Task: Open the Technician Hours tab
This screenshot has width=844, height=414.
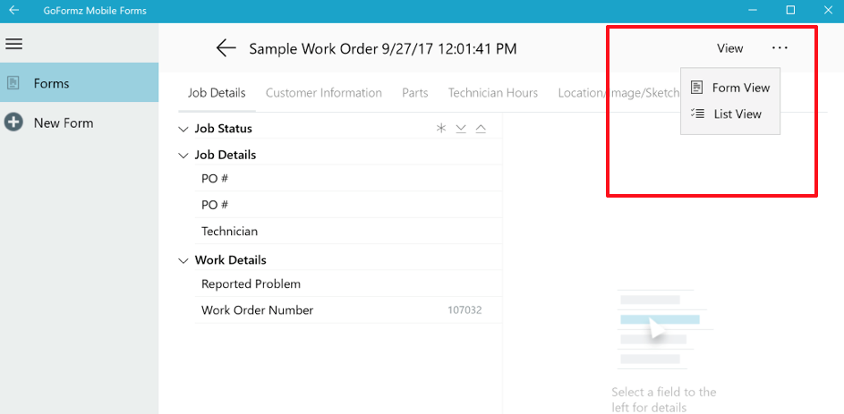Action: [x=493, y=93]
